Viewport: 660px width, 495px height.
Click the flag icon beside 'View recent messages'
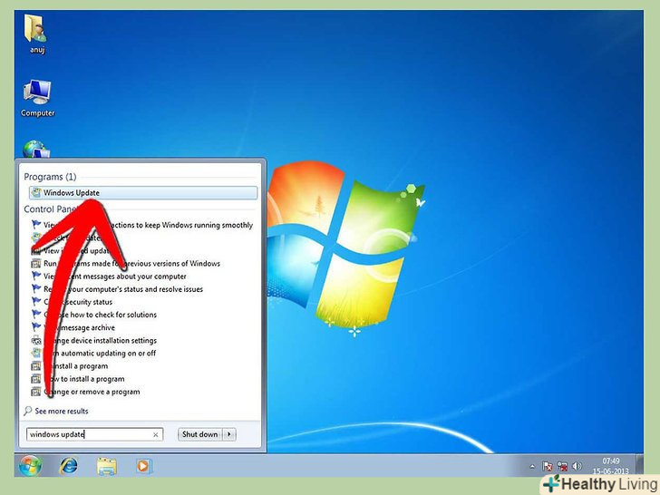click(36, 277)
